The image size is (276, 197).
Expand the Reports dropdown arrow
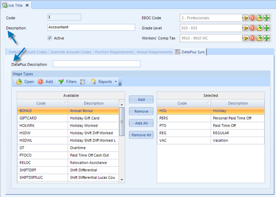coord(116,82)
